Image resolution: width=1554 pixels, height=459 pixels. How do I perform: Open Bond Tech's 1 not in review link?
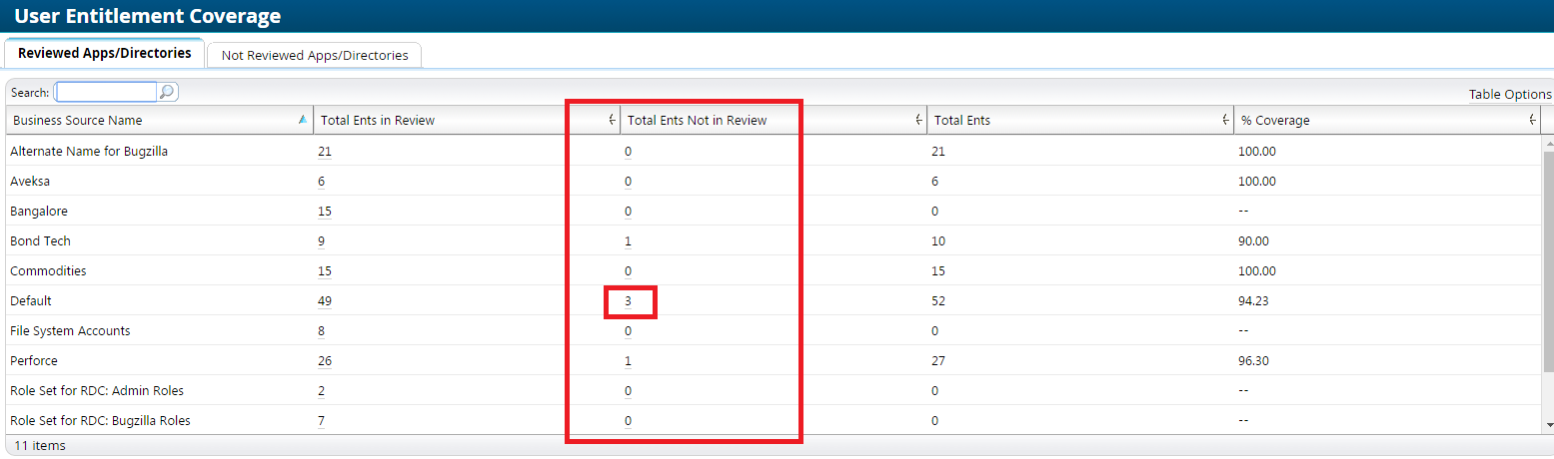[x=628, y=240]
